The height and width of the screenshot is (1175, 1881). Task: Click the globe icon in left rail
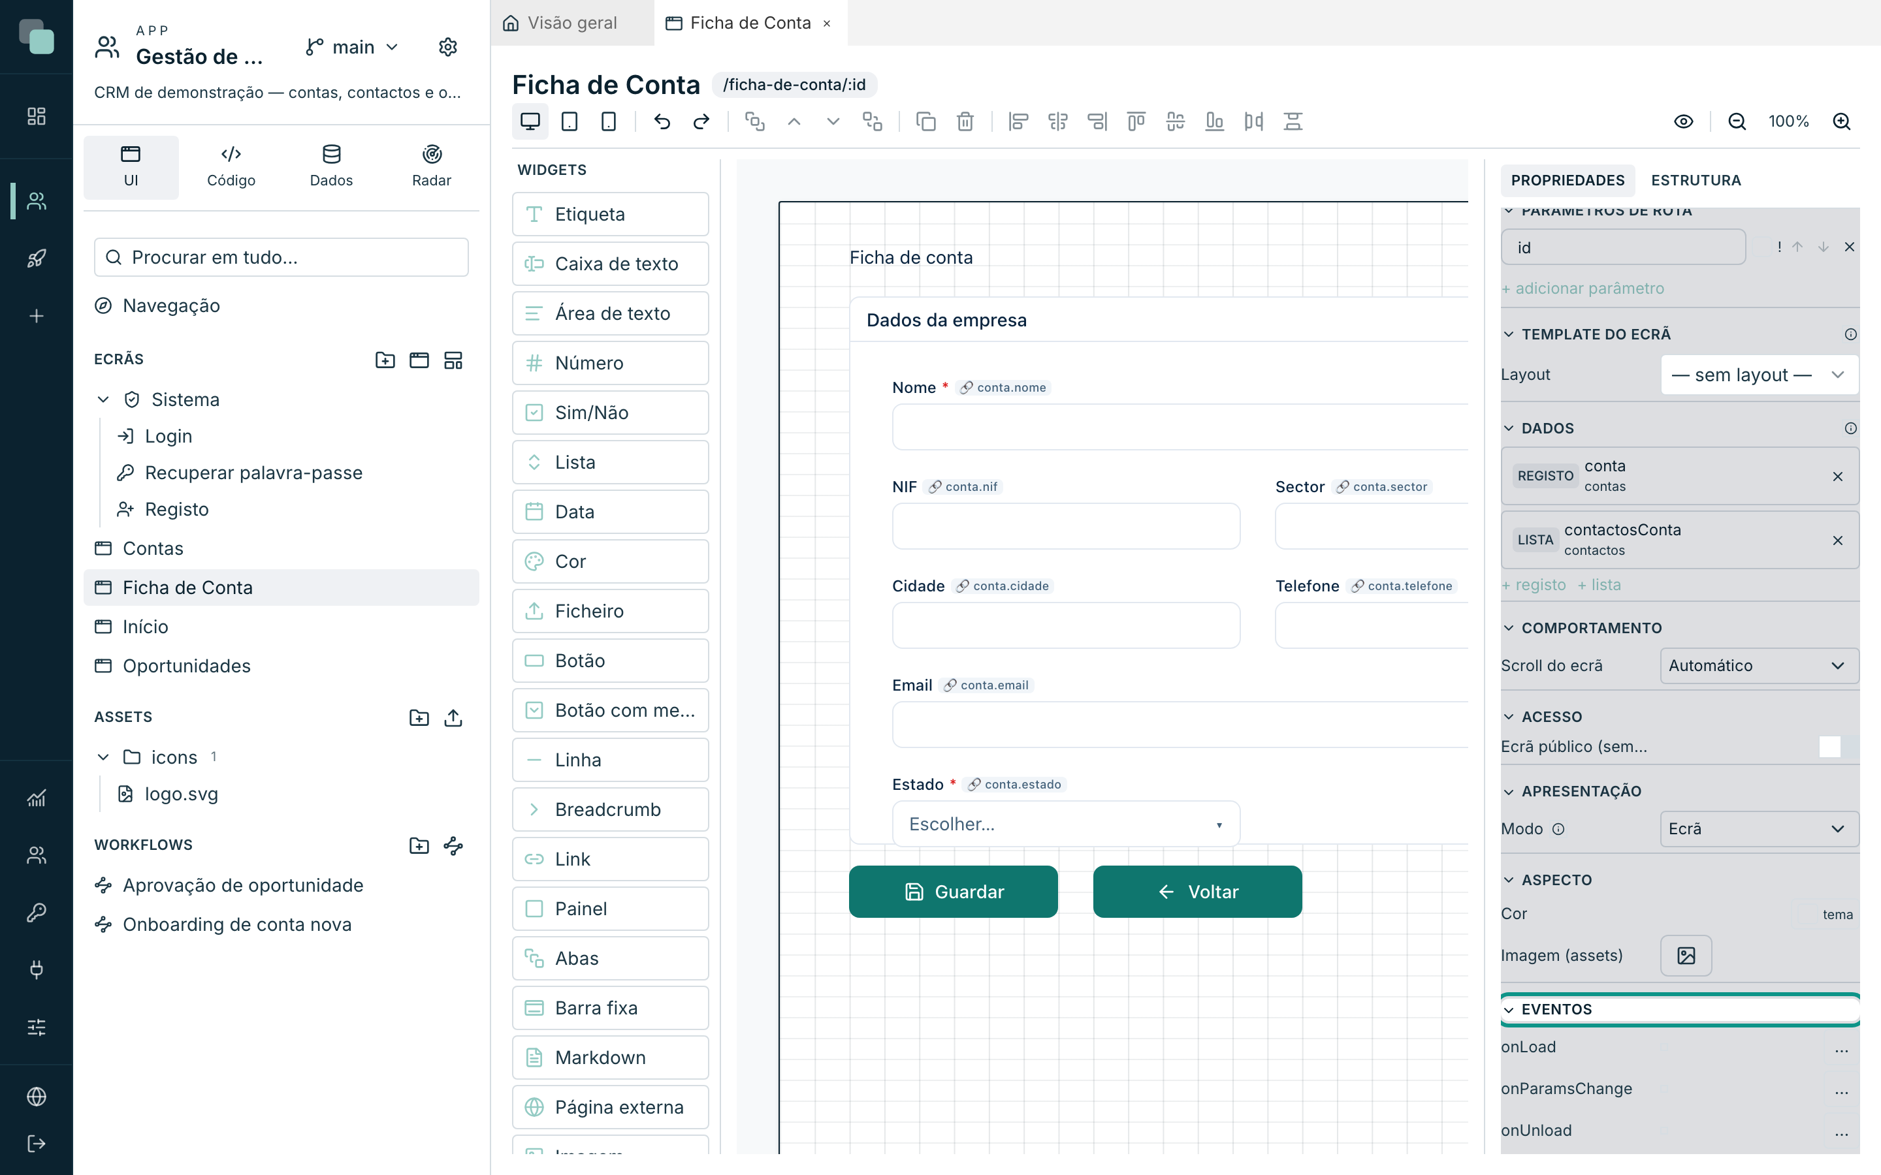pyautogui.click(x=37, y=1097)
